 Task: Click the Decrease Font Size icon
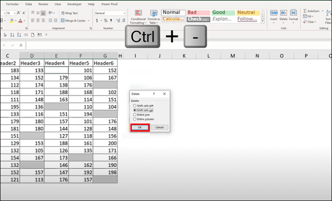pos(24,13)
